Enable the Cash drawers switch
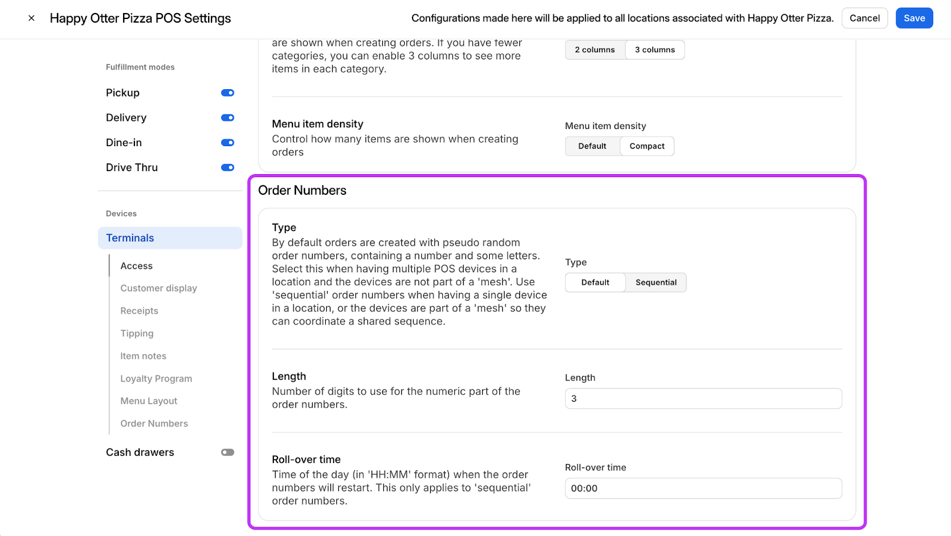Image resolution: width=951 pixels, height=536 pixels. pyautogui.click(x=228, y=452)
